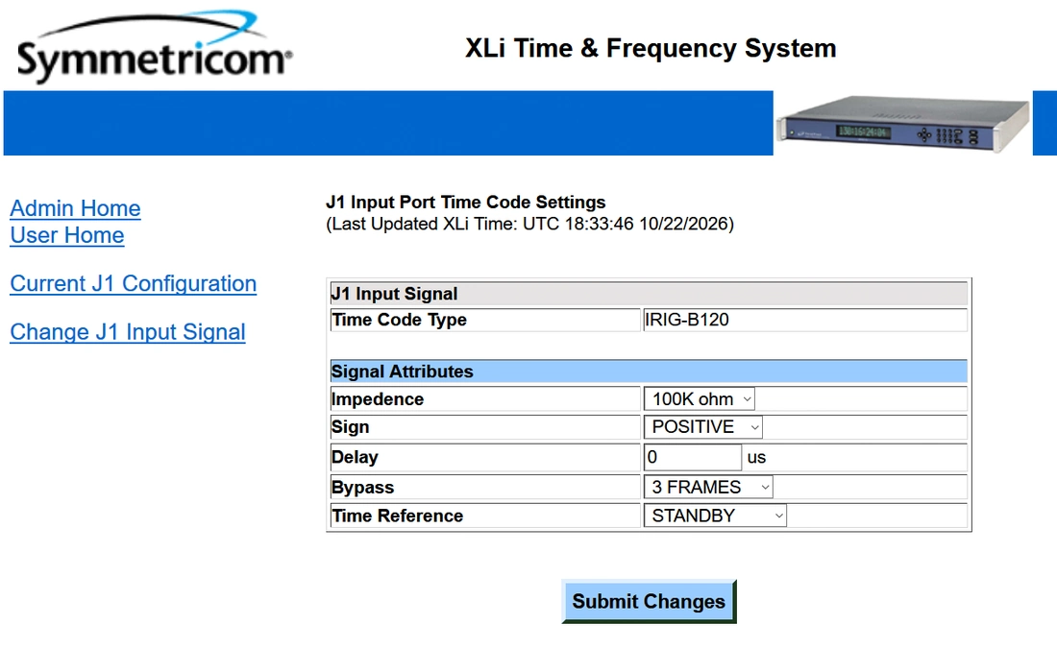Click the J1 Input Signal header row
This screenshot has height=648, width=1057.
coord(649,294)
